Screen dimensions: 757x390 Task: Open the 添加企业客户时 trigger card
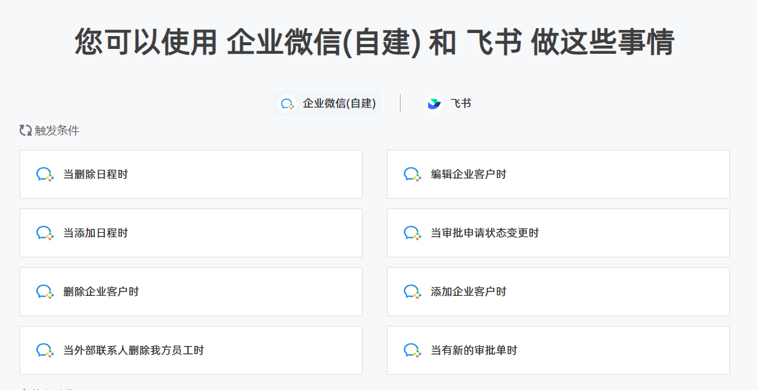tap(559, 292)
